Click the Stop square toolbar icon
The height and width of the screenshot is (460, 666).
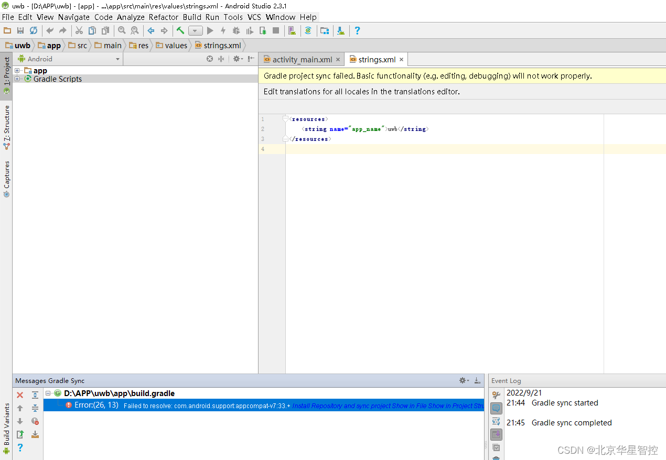tap(276, 31)
